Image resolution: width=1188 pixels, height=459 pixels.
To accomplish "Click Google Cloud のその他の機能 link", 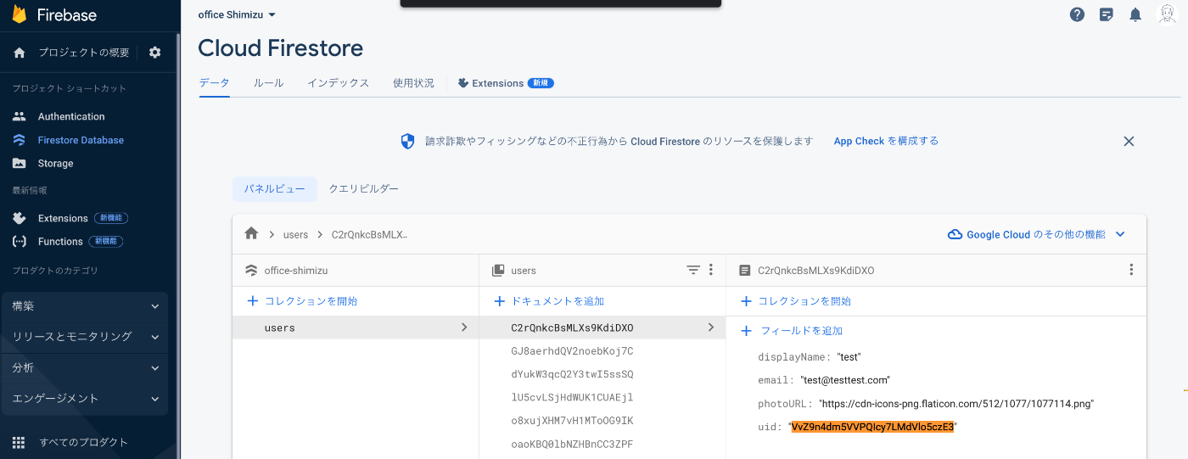I will (x=1035, y=234).
